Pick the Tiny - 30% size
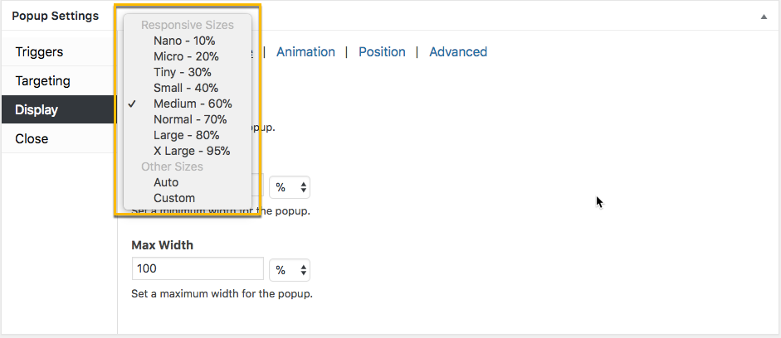This screenshot has height=338, width=781. 182,72
